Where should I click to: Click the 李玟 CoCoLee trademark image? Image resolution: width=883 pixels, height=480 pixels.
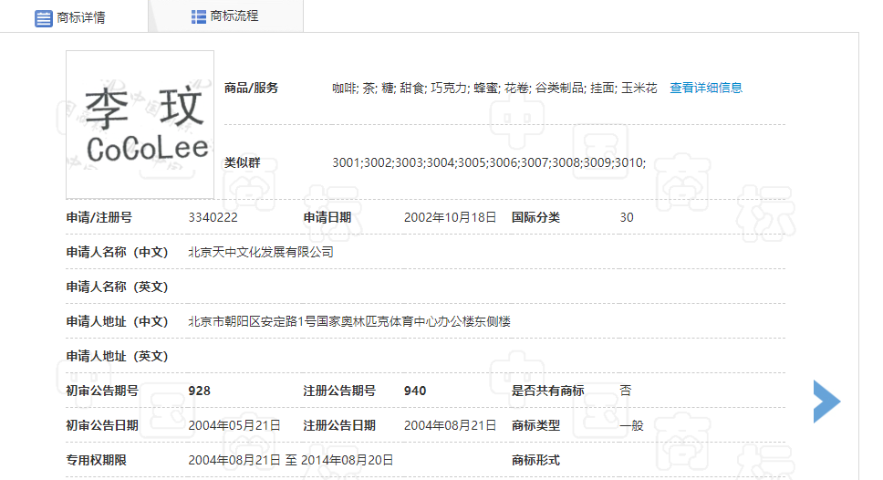coord(140,124)
